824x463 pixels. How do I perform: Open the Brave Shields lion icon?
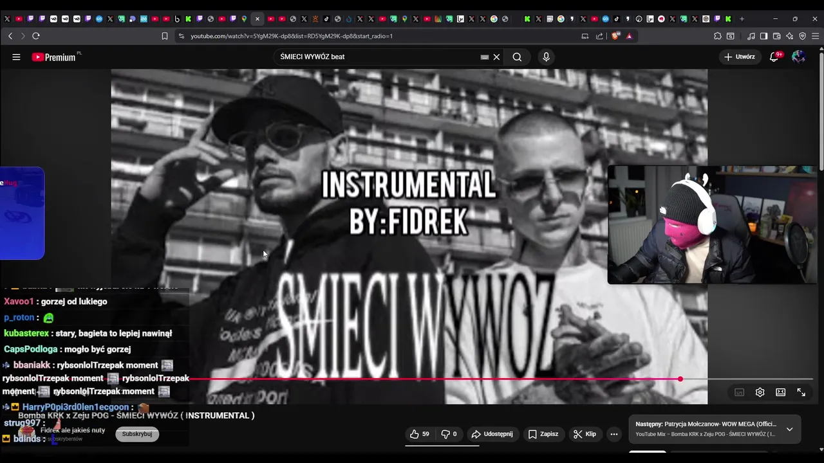615,36
